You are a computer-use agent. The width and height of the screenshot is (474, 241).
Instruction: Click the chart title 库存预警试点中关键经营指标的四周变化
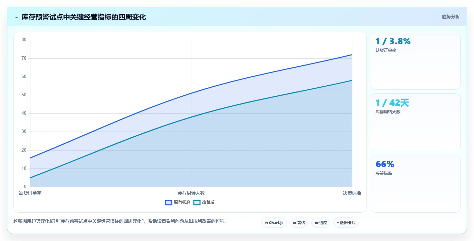click(84, 17)
